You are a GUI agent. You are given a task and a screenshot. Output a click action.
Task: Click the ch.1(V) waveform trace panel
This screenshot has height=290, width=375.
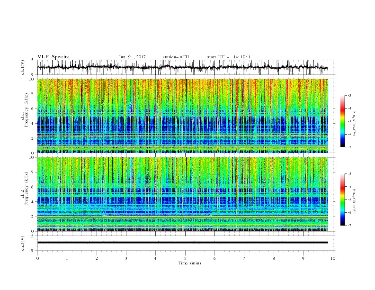[186, 67]
